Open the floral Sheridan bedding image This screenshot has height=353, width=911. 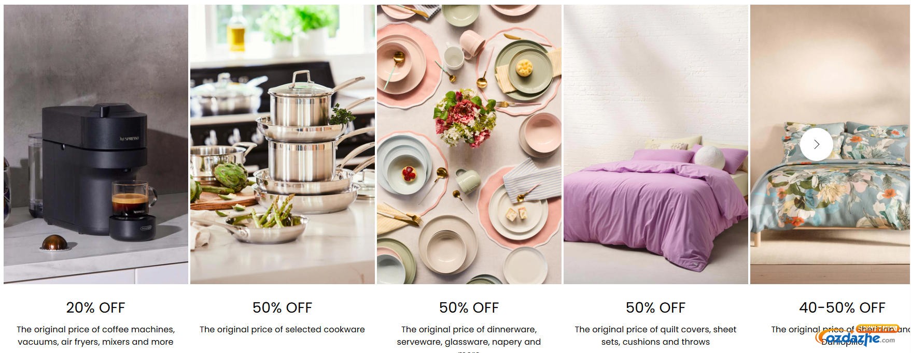[831, 144]
